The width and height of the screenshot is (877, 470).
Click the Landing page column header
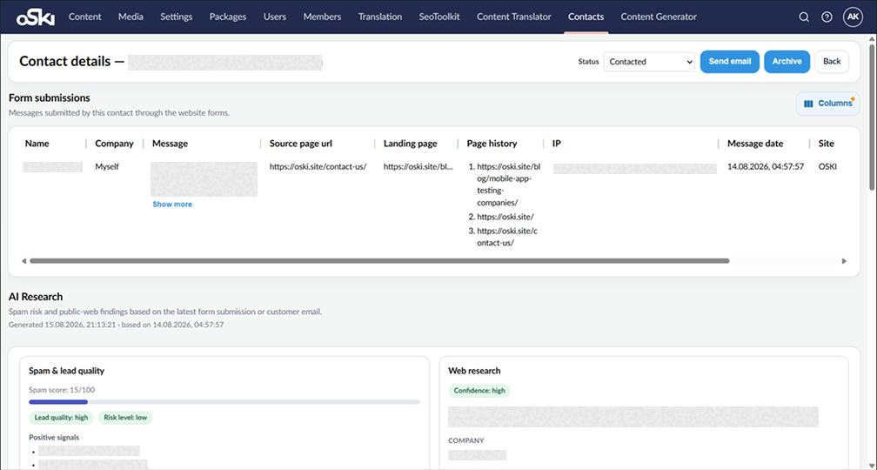(x=411, y=144)
